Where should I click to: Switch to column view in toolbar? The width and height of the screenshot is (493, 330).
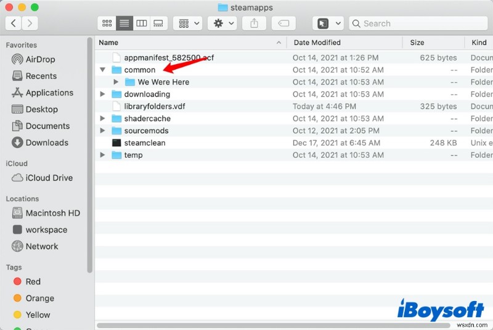tap(142, 23)
